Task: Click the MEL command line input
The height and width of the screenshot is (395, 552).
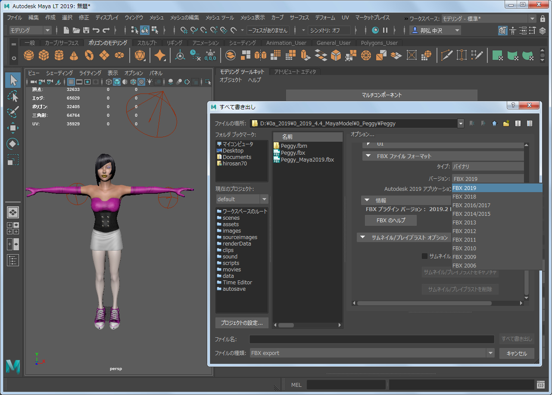Action: (x=346, y=385)
